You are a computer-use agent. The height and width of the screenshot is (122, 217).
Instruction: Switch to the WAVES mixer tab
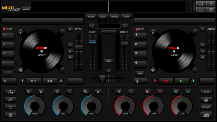click(114, 17)
